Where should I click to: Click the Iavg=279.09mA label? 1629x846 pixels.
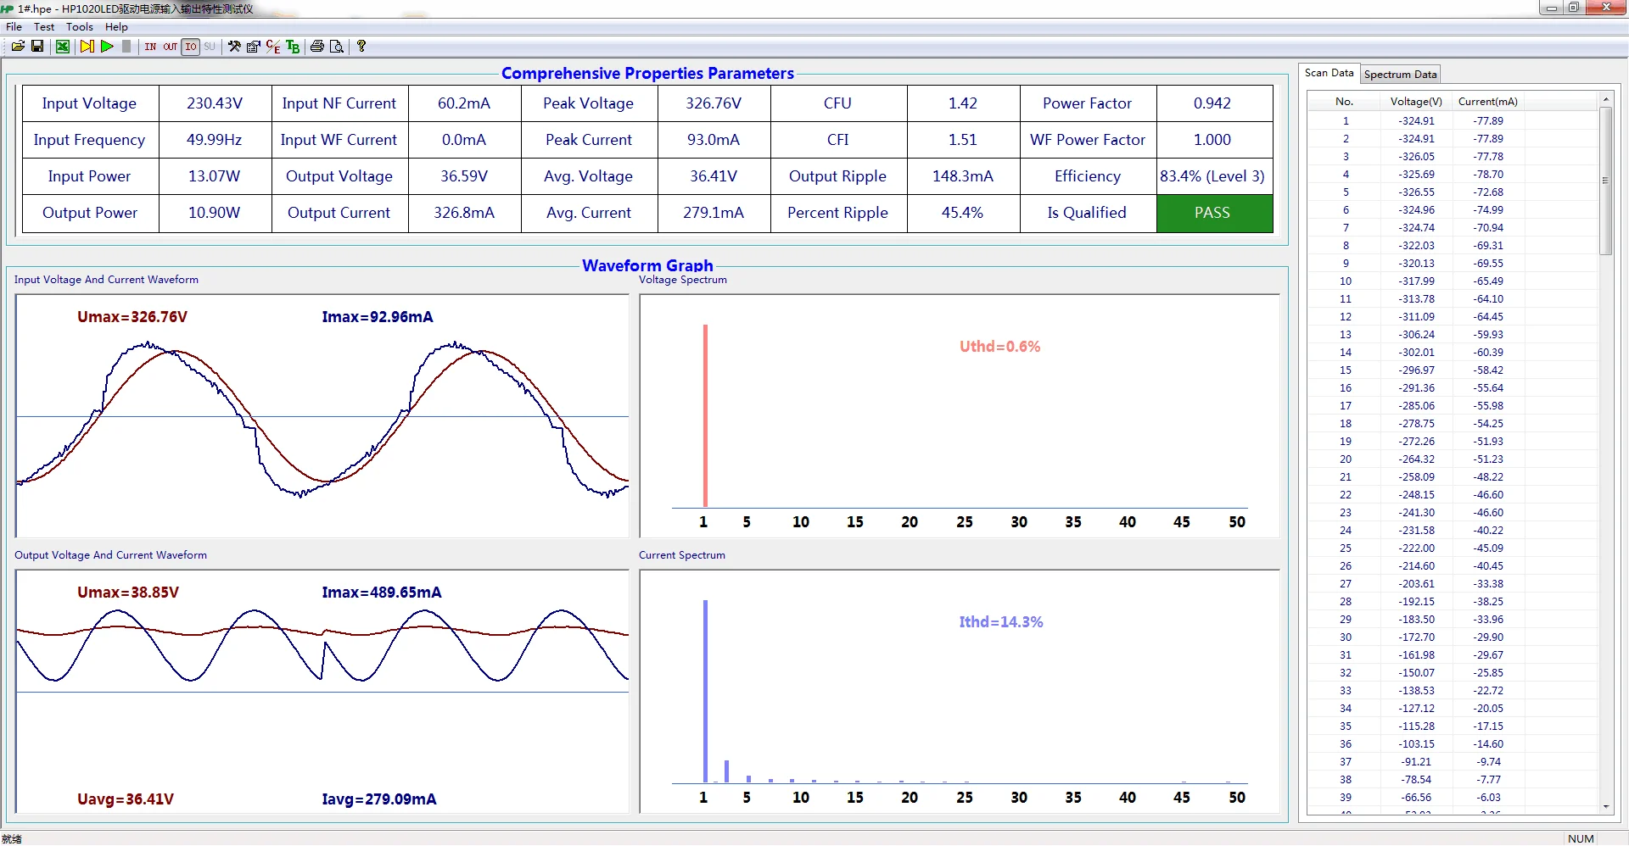pyautogui.click(x=379, y=799)
